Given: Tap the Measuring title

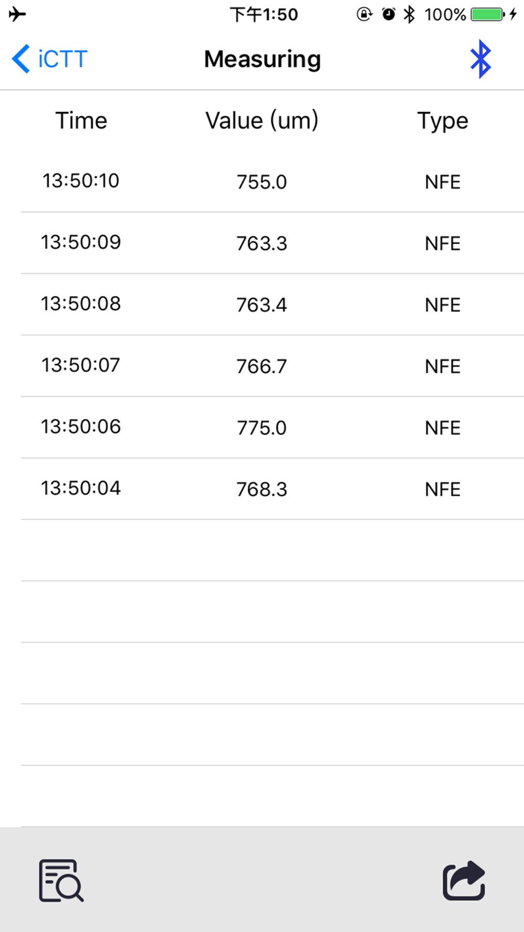Looking at the screenshot, I should pyautogui.click(x=262, y=59).
